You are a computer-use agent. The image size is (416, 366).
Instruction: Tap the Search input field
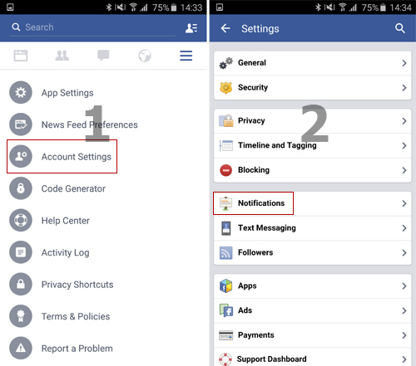[x=92, y=27]
